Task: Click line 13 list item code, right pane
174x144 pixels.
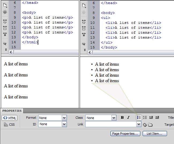Action: coord(133,38)
